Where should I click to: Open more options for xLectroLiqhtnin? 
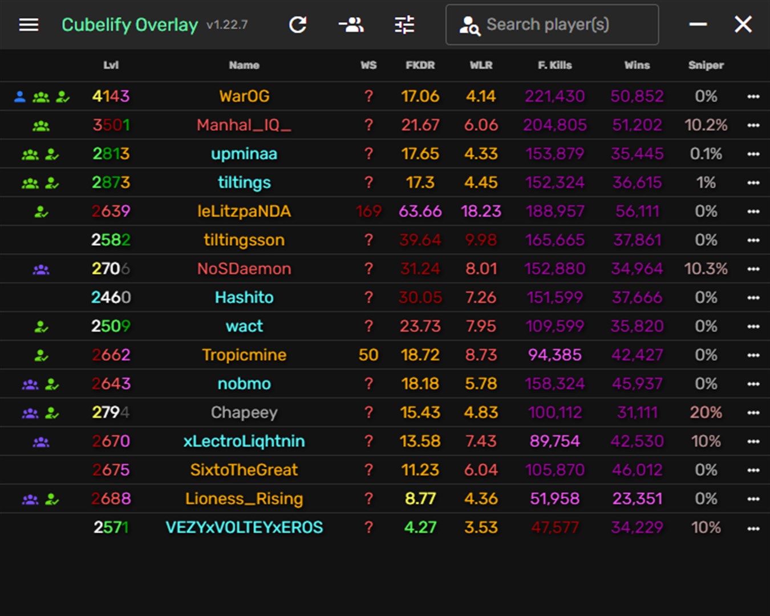[x=753, y=441]
